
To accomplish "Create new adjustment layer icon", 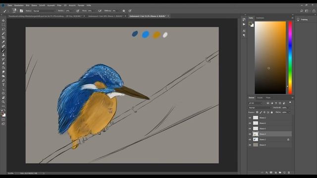I will pos(275,173).
